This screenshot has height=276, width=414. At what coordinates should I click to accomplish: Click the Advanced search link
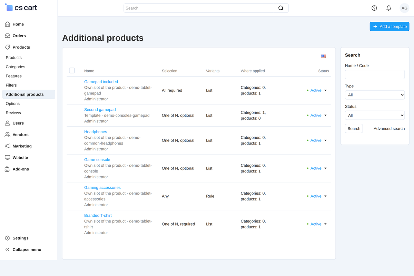tap(389, 129)
